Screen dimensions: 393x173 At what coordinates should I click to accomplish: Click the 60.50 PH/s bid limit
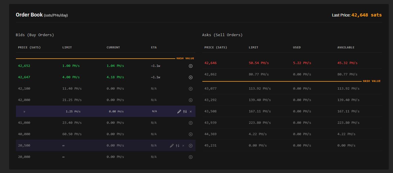(x=72, y=134)
